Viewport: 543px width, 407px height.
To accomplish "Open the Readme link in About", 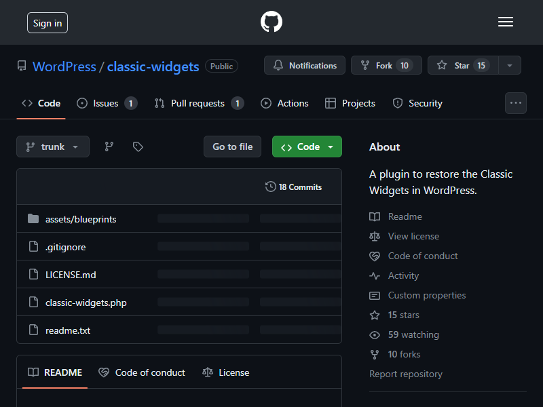I will click(405, 216).
